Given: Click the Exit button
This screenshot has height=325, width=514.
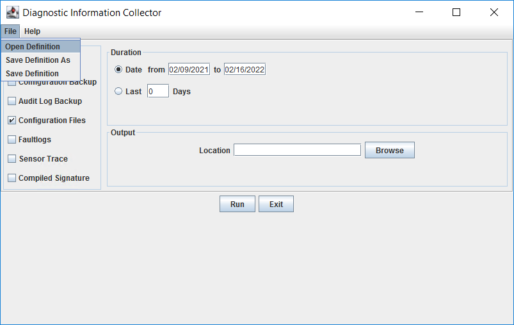Looking at the screenshot, I should click(x=276, y=204).
